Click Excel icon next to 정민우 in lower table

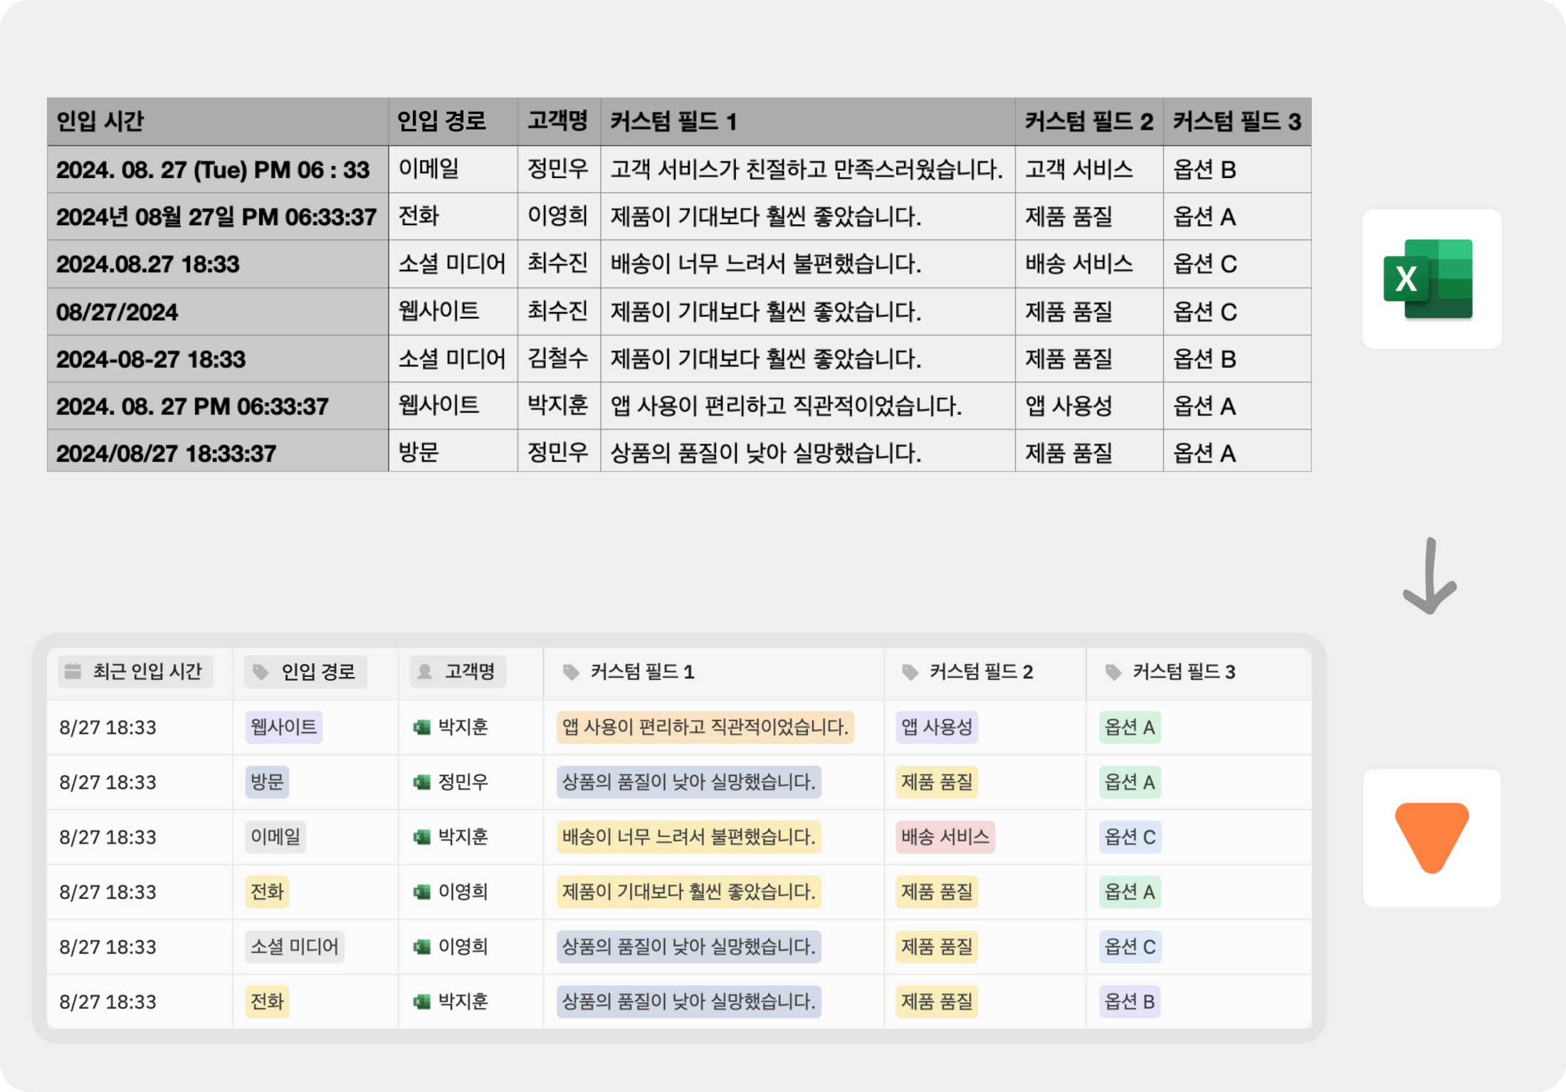pyautogui.click(x=422, y=782)
